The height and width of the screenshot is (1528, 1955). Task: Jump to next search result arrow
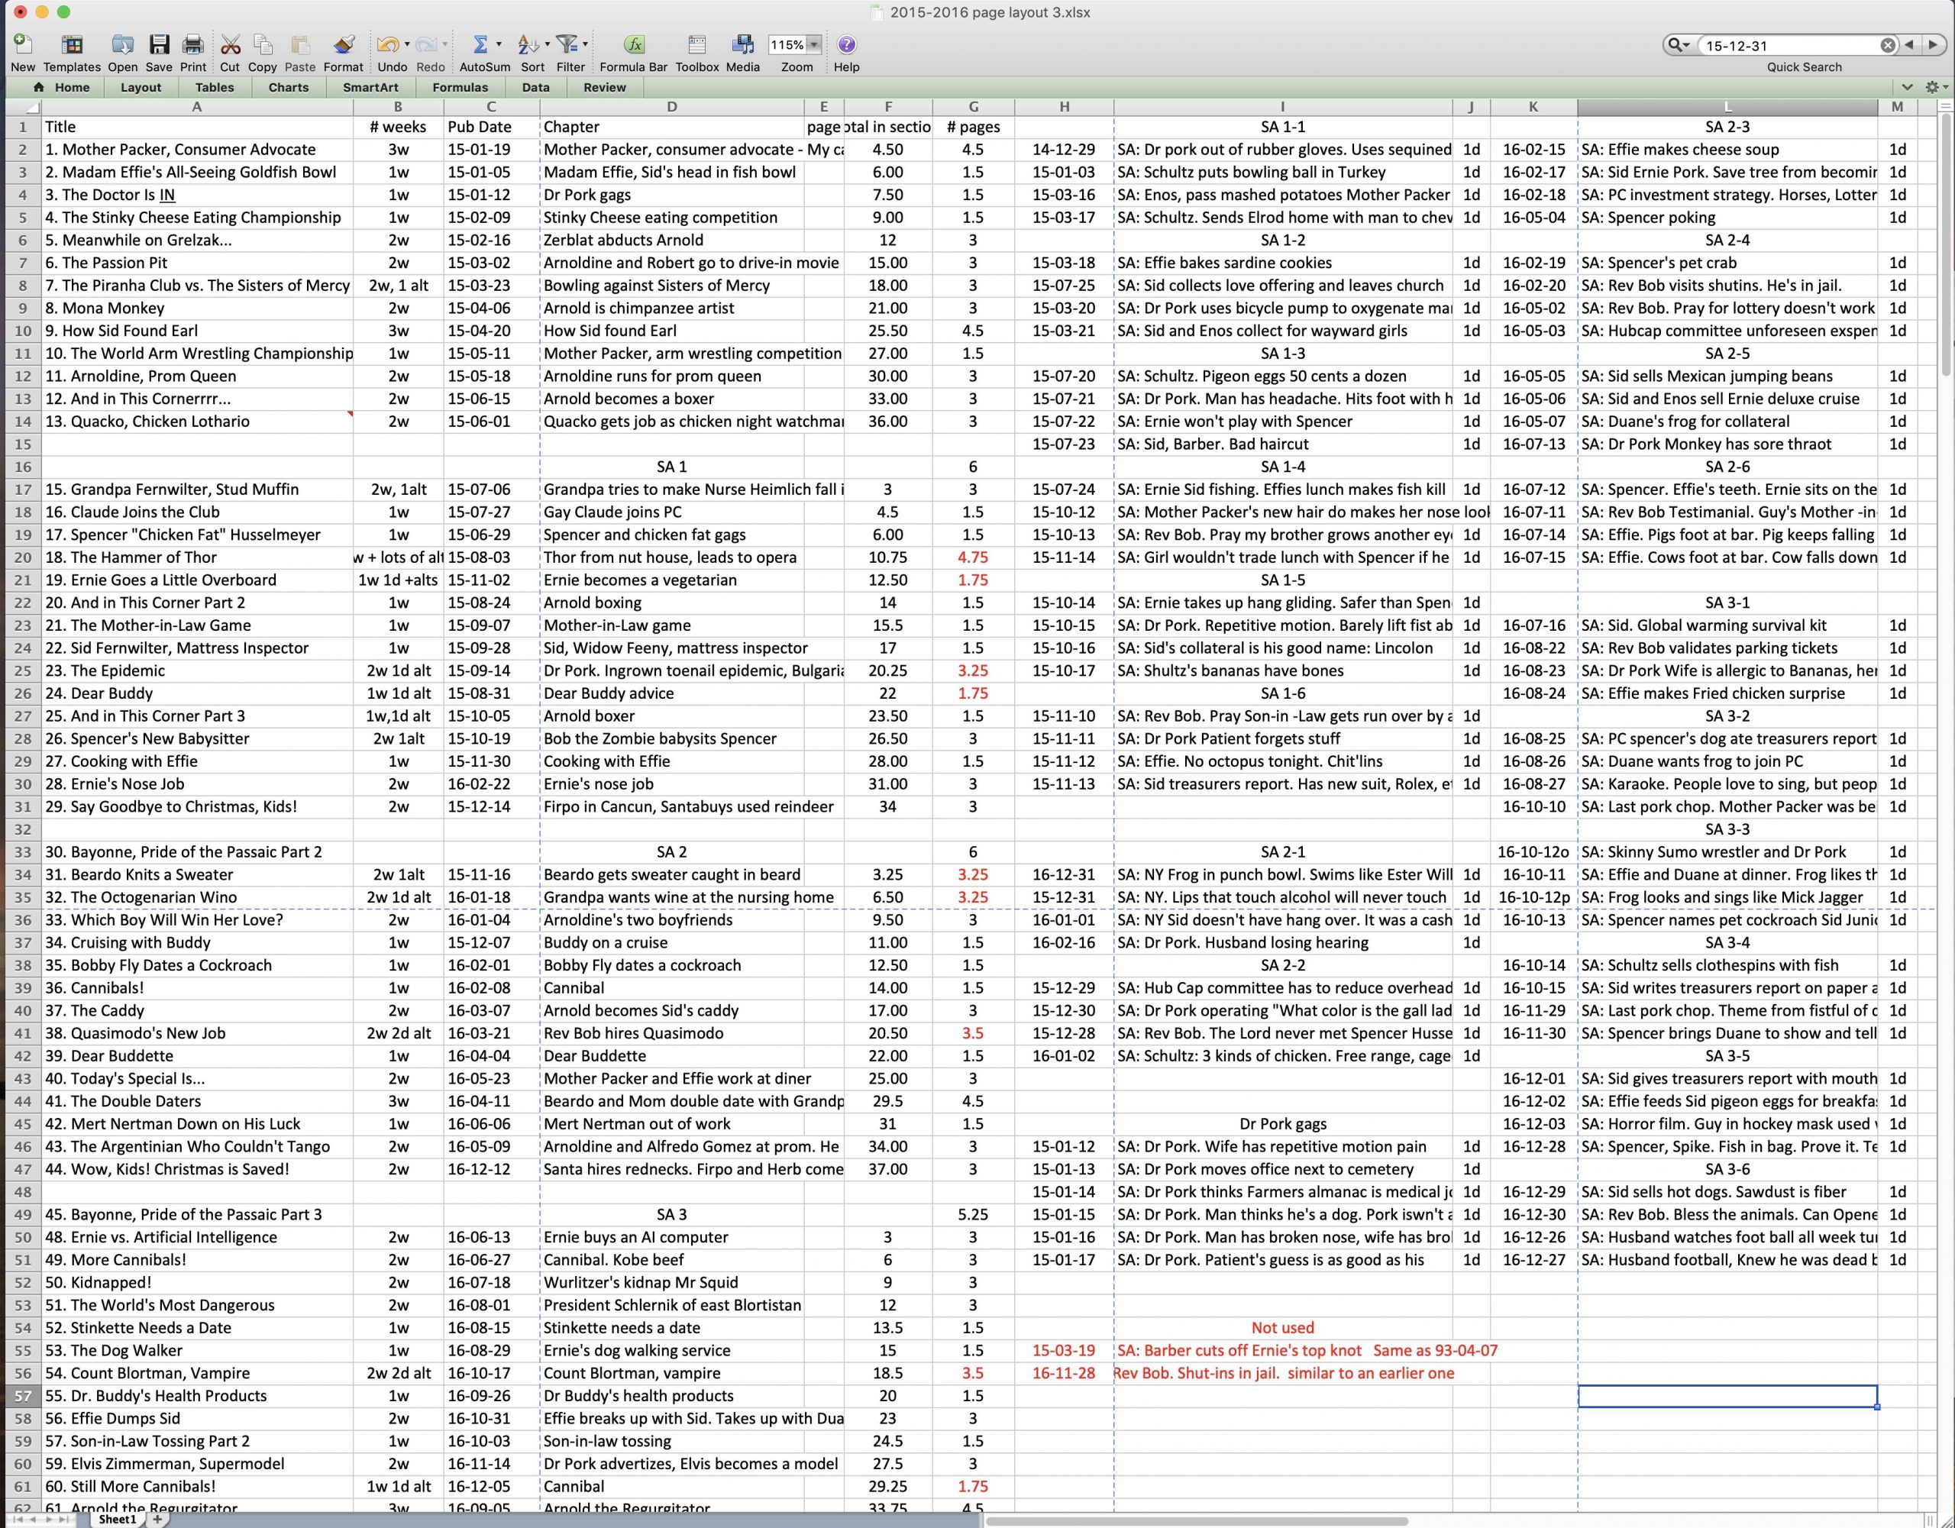click(x=1932, y=46)
